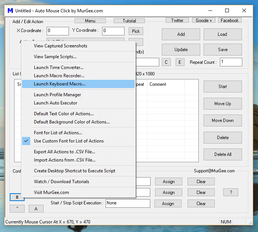This screenshot has width=258, height=232.
Task: Choose Default Background Color of Actions
Action: tap(78, 122)
